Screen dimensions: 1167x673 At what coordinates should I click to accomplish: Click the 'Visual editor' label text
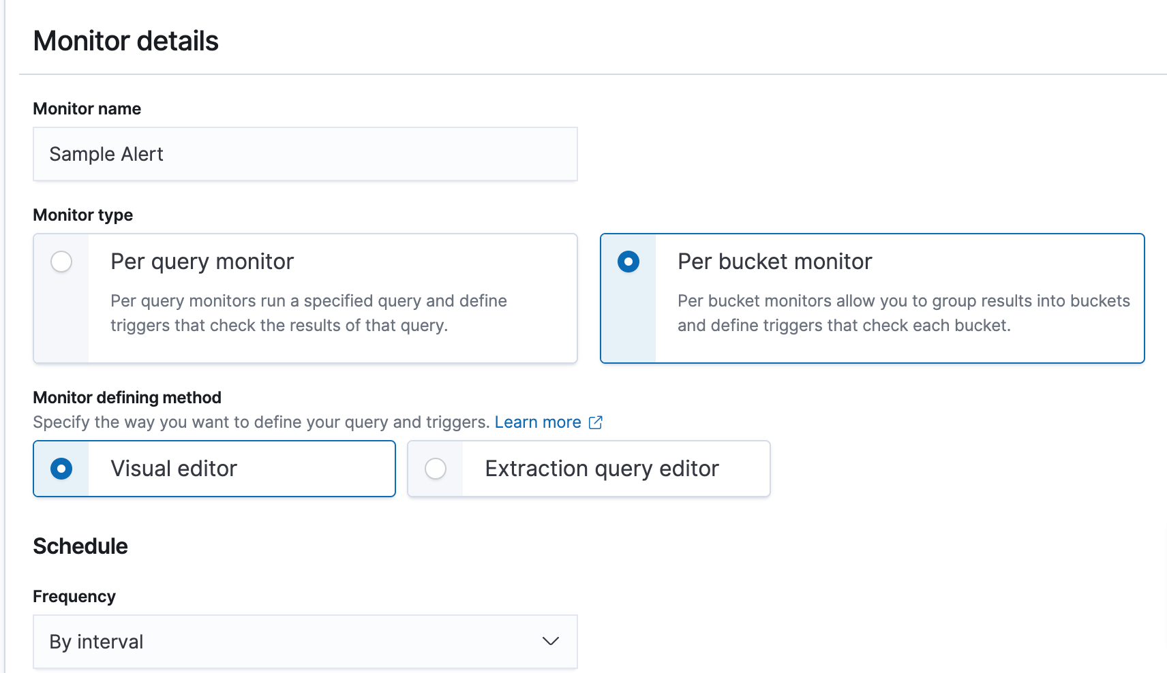click(x=174, y=469)
